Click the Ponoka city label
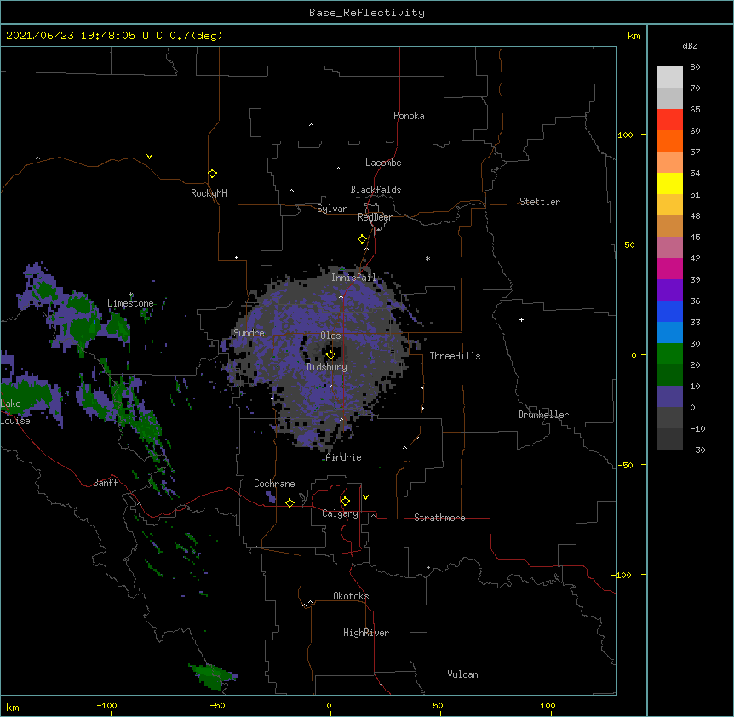 point(409,116)
